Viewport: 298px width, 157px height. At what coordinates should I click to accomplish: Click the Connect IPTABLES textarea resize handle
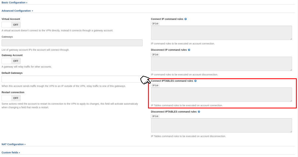(291, 100)
